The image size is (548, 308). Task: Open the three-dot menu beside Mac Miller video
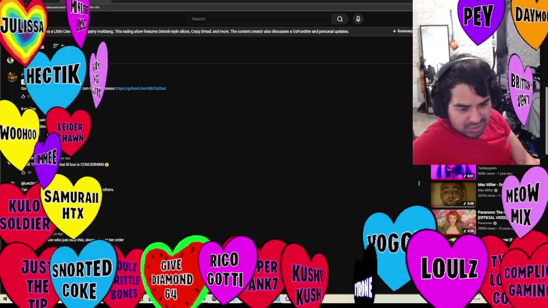click(419, 184)
